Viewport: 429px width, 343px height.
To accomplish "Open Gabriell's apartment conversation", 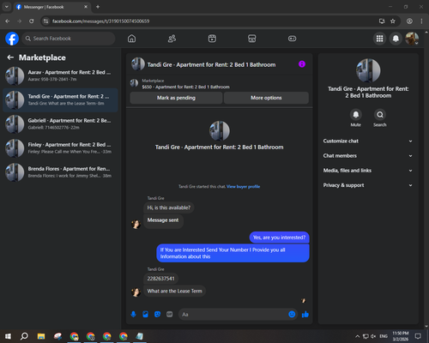I will (x=60, y=124).
